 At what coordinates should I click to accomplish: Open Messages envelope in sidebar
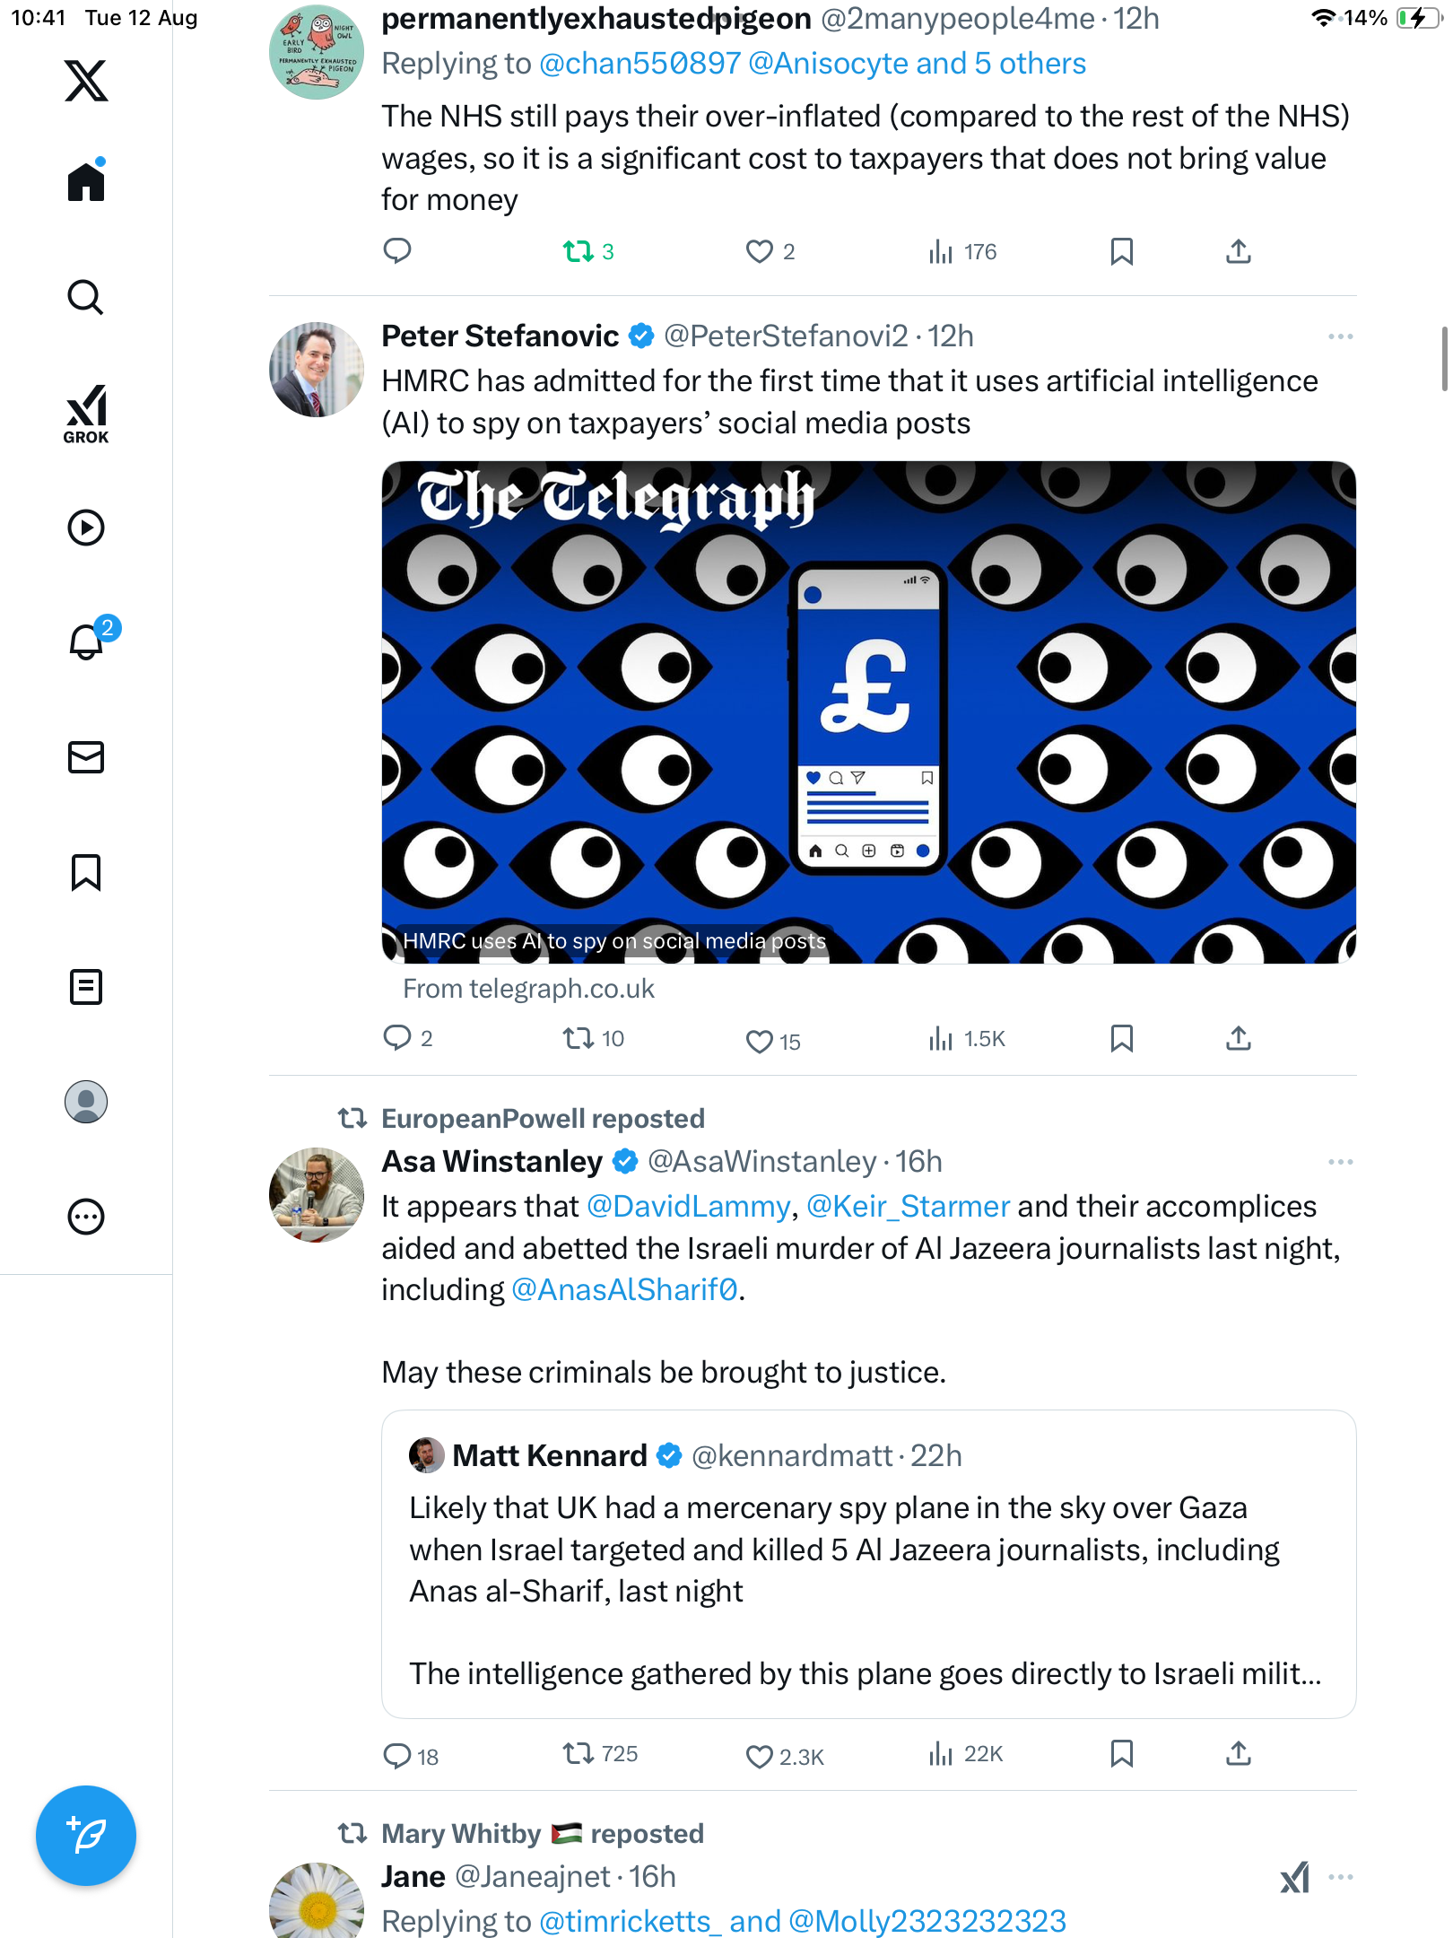(x=86, y=757)
